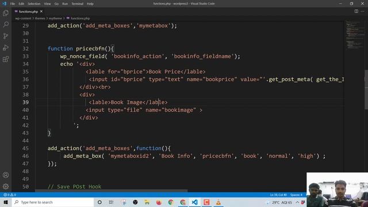The width and height of the screenshot is (368, 207).
Task: Click 'get_post_meta' on line 36
Action: [289, 79]
